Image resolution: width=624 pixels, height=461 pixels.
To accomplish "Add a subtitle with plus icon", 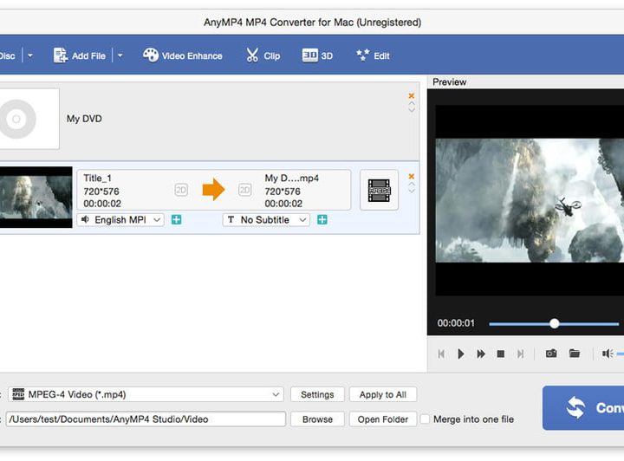I will tap(322, 219).
